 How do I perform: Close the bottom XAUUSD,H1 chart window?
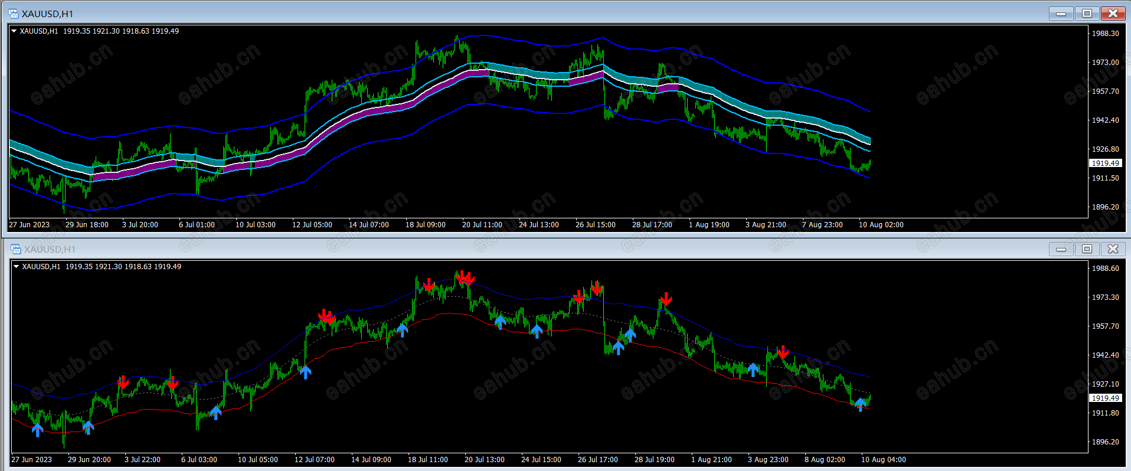pyautogui.click(x=1113, y=249)
